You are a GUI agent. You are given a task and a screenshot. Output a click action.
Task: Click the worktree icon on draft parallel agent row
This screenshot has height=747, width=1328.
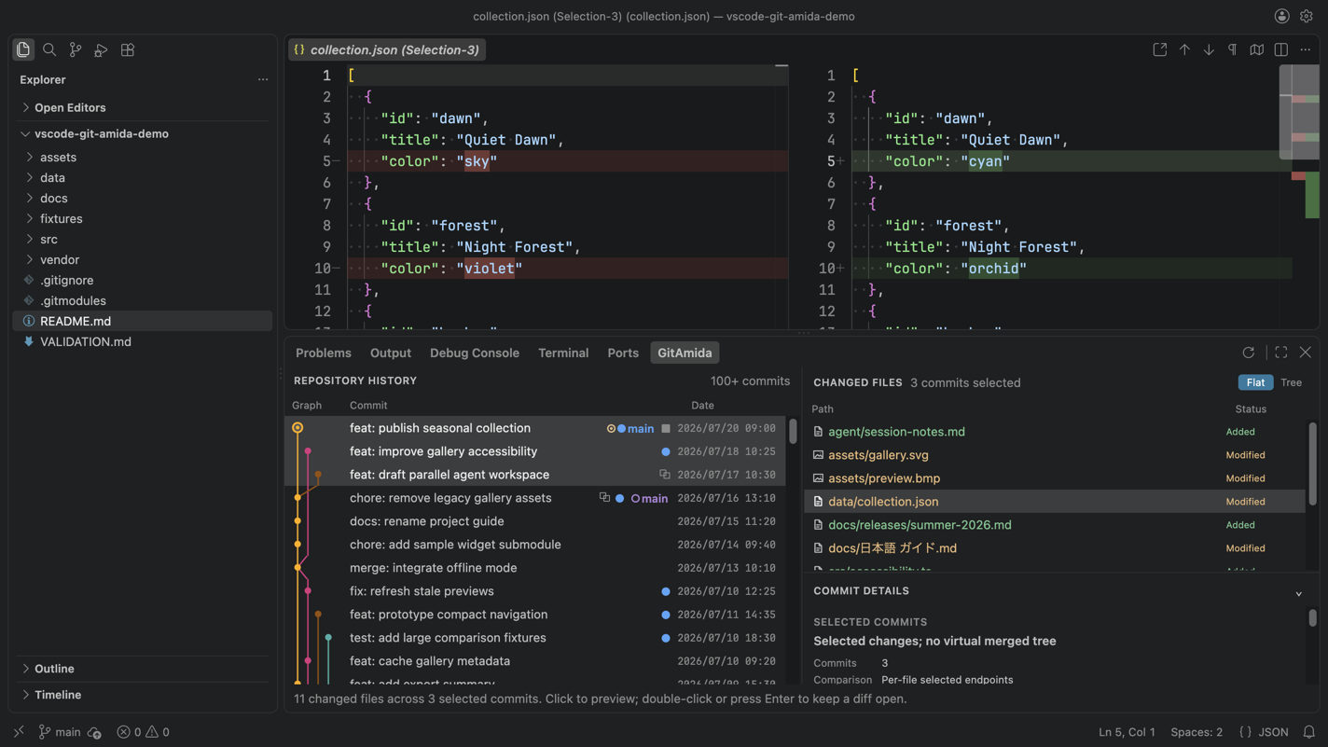click(x=665, y=475)
